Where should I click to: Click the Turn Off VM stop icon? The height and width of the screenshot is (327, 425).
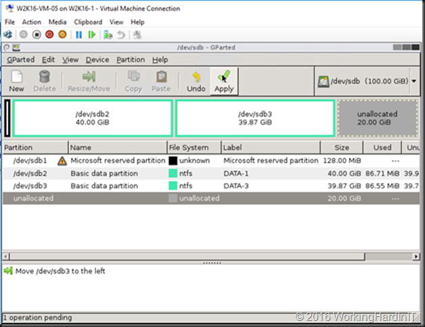pos(37,34)
